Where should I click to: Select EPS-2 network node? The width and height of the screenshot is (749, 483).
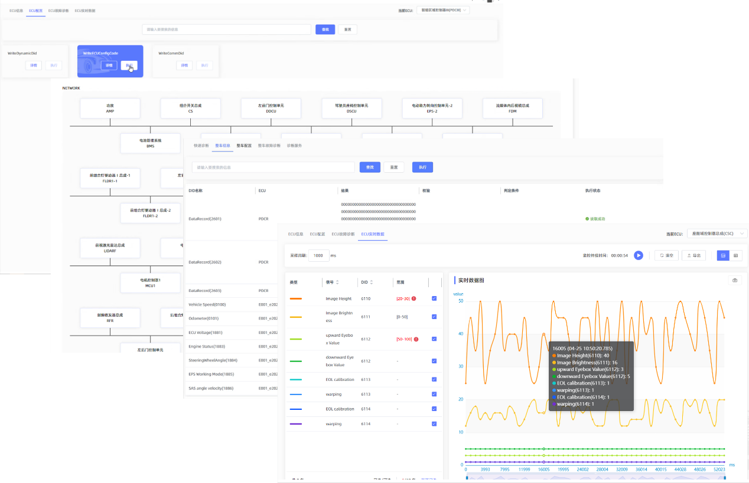click(x=432, y=109)
